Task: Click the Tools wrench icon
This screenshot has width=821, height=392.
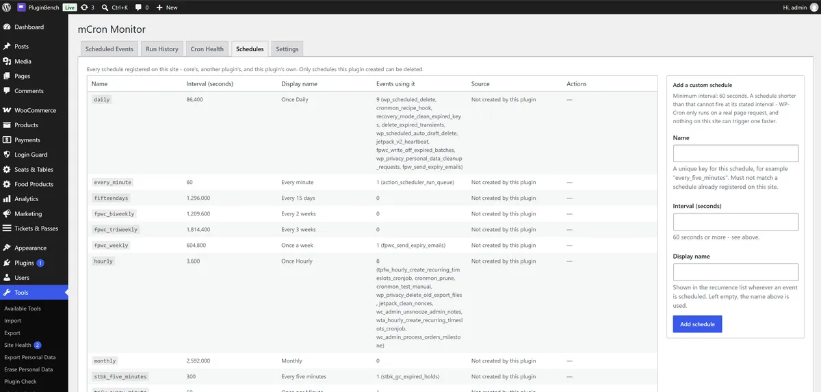Action: tap(7, 293)
